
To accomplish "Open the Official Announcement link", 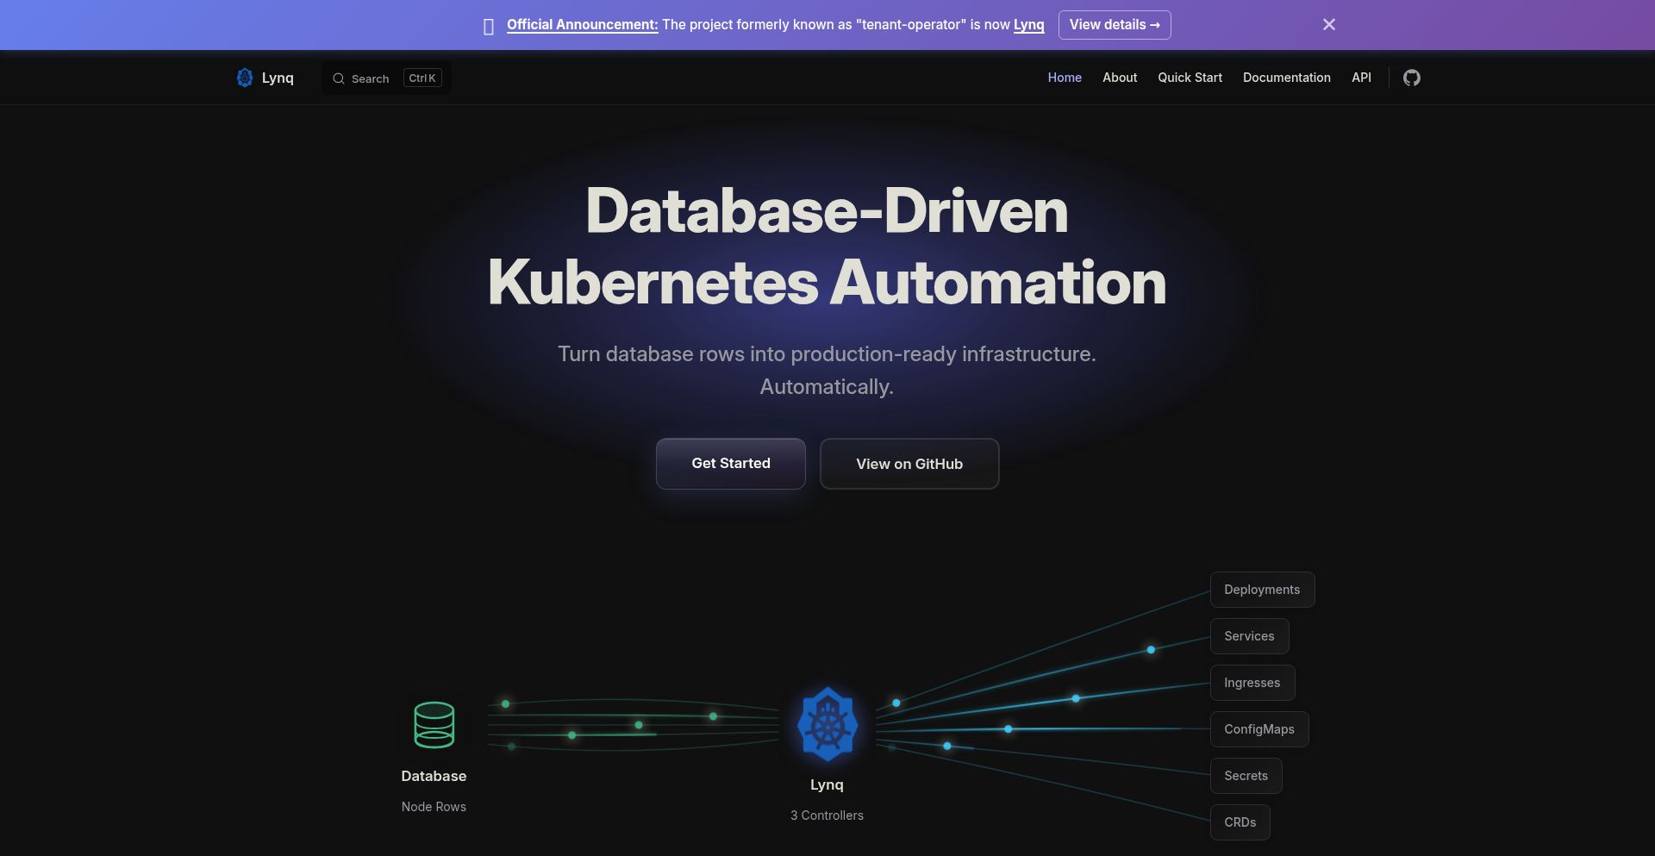I will [582, 25].
